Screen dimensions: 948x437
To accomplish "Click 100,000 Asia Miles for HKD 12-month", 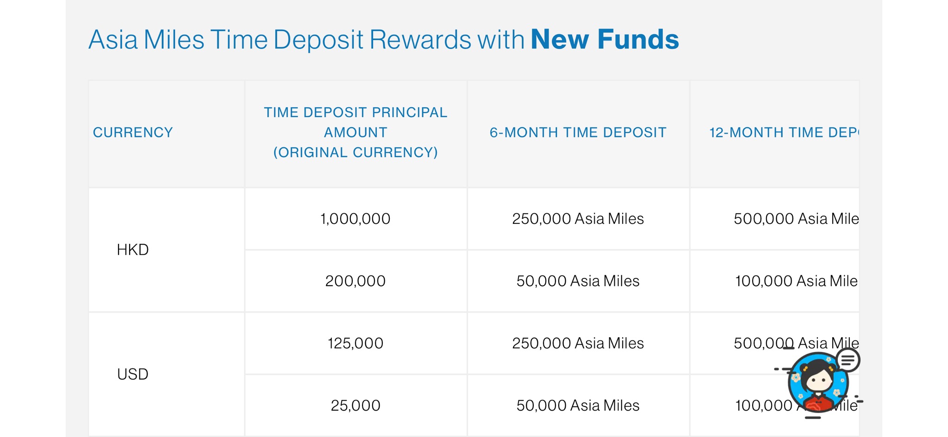I will (x=797, y=281).
